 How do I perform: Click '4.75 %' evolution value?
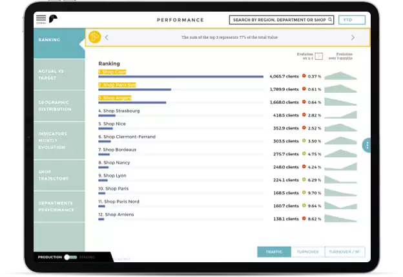[315, 154]
